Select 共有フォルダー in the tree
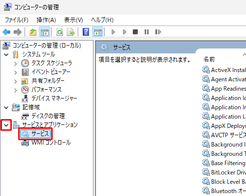 click(48, 81)
